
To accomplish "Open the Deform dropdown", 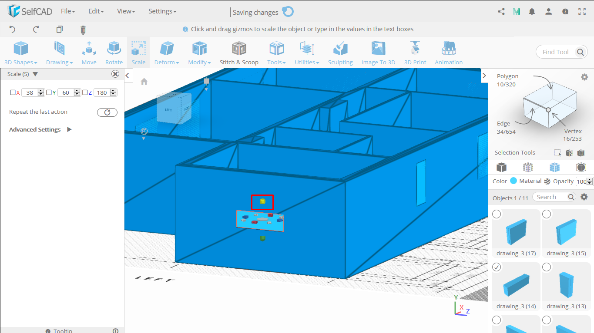I will click(x=167, y=53).
